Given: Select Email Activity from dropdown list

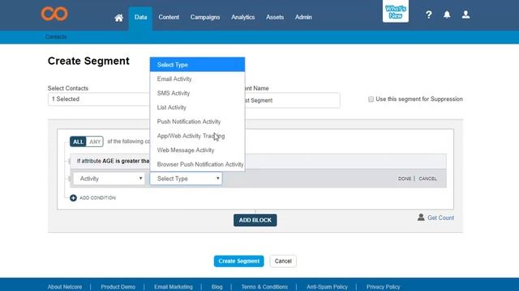Looking at the screenshot, I should pyautogui.click(x=197, y=79).
